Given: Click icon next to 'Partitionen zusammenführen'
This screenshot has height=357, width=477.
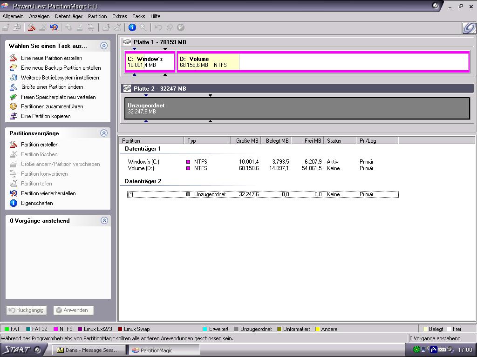Looking at the screenshot, I should coord(14,106).
